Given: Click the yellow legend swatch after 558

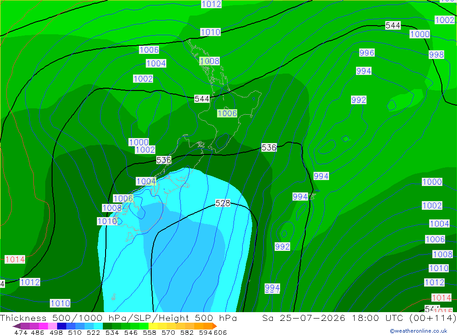Looking at the screenshot, I should pyautogui.click(x=153, y=326).
